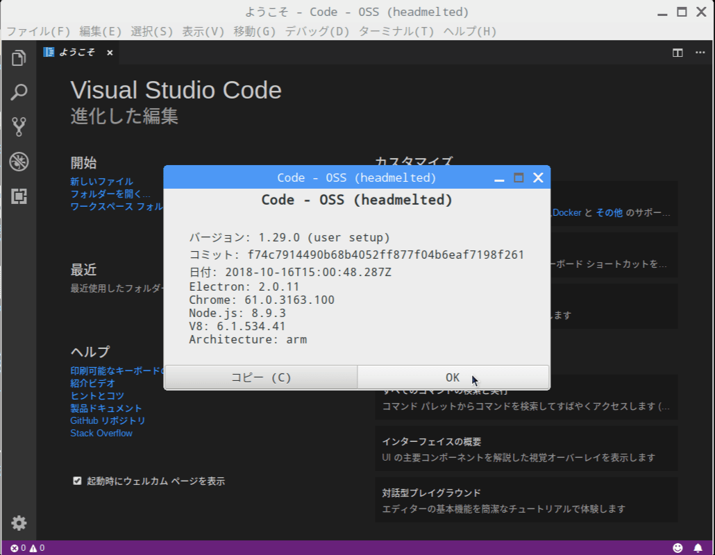Screen dimensions: 715x555
Task: Close the main Code - OSS window
Action: click(x=701, y=12)
